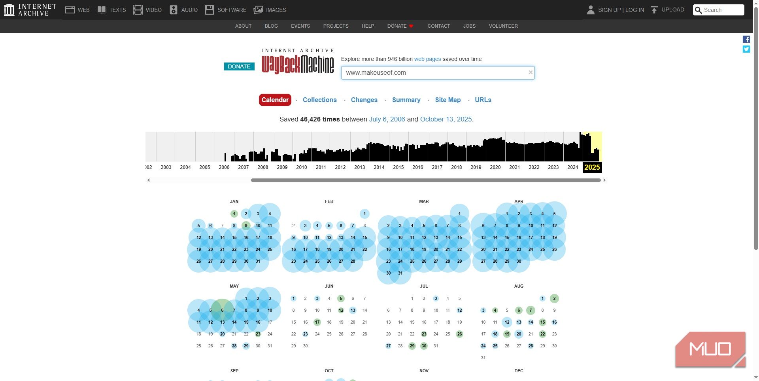Click the timeline horizontal scrollbar thumb
The image size is (759, 381).
pos(426,180)
